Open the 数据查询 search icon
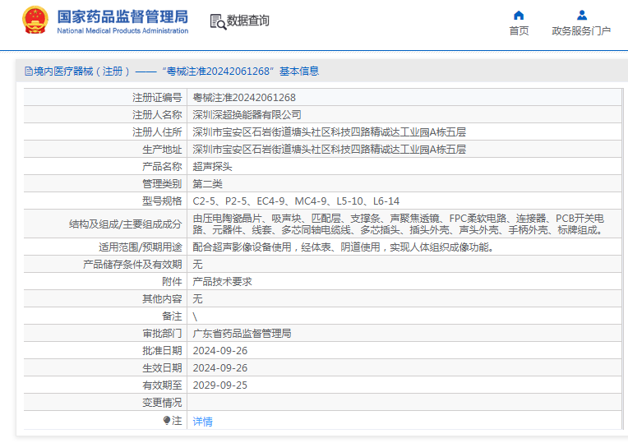The width and height of the screenshot is (628, 443). (x=218, y=21)
